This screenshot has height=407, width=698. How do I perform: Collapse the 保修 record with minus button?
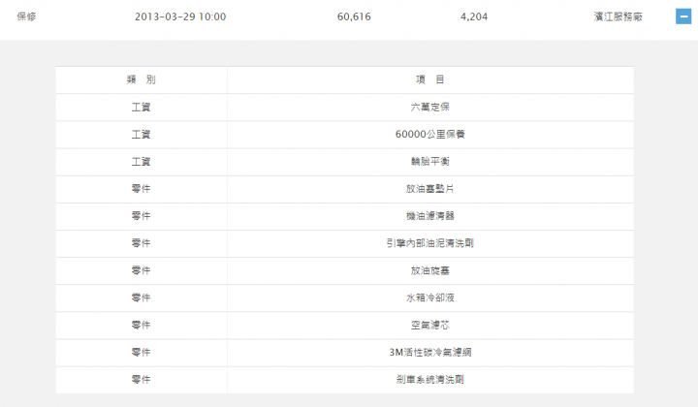click(683, 16)
